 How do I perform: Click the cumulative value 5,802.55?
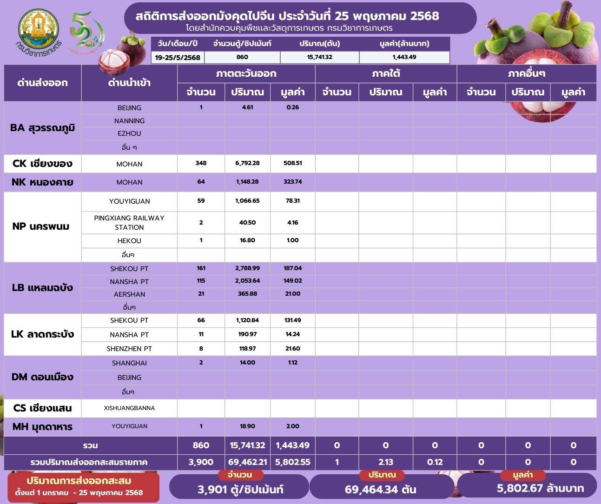293,462
